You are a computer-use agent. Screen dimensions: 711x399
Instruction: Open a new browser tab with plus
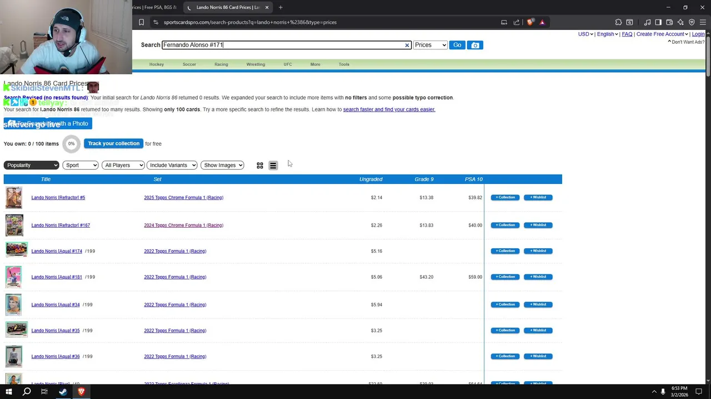(x=281, y=7)
